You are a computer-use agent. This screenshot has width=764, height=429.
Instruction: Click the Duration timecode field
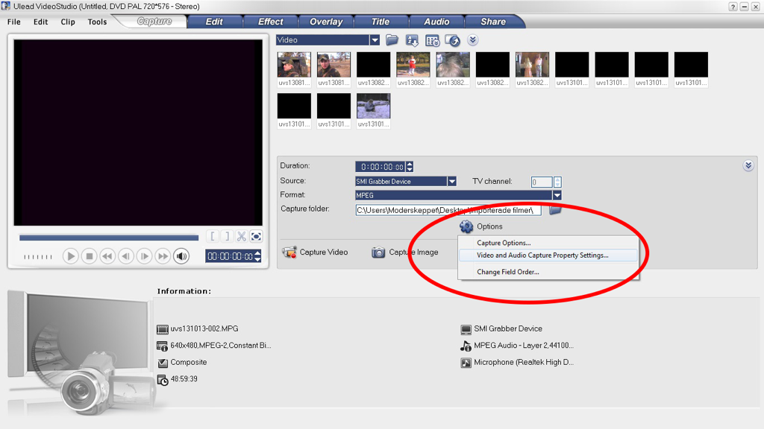tap(381, 167)
